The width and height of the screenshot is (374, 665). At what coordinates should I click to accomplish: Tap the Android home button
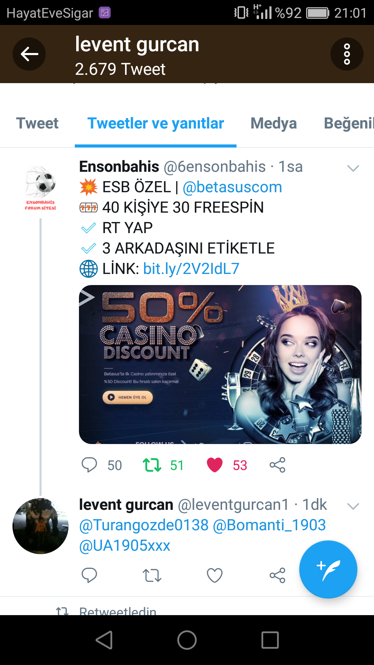(187, 640)
